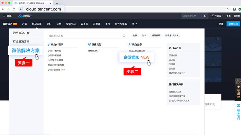Click the search icon in 搜索解决方案 box
Image resolution: width=241 pixels, height=135 pixels.
[124, 36]
